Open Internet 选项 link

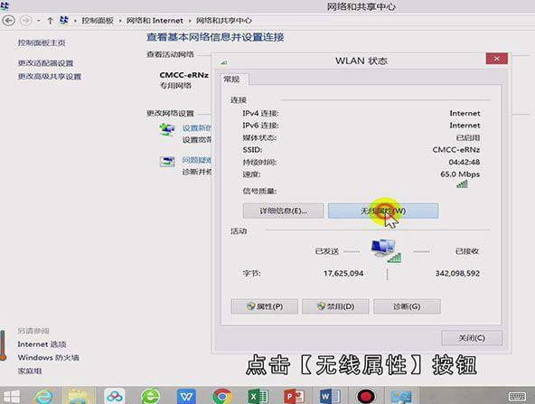(42, 344)
